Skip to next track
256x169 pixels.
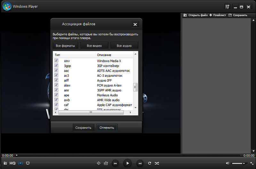coord(140,163)
